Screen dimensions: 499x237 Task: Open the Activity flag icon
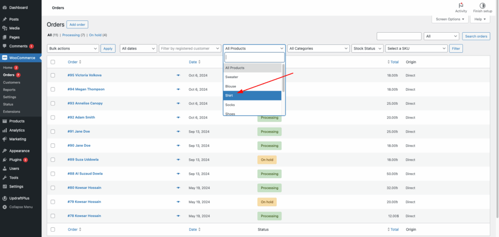coord(461,5)
